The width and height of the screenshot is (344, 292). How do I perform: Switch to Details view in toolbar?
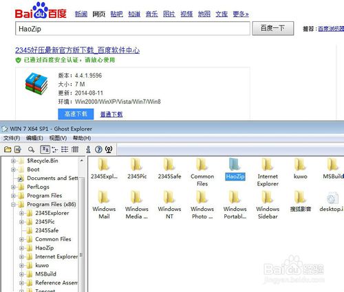(75, 150)
